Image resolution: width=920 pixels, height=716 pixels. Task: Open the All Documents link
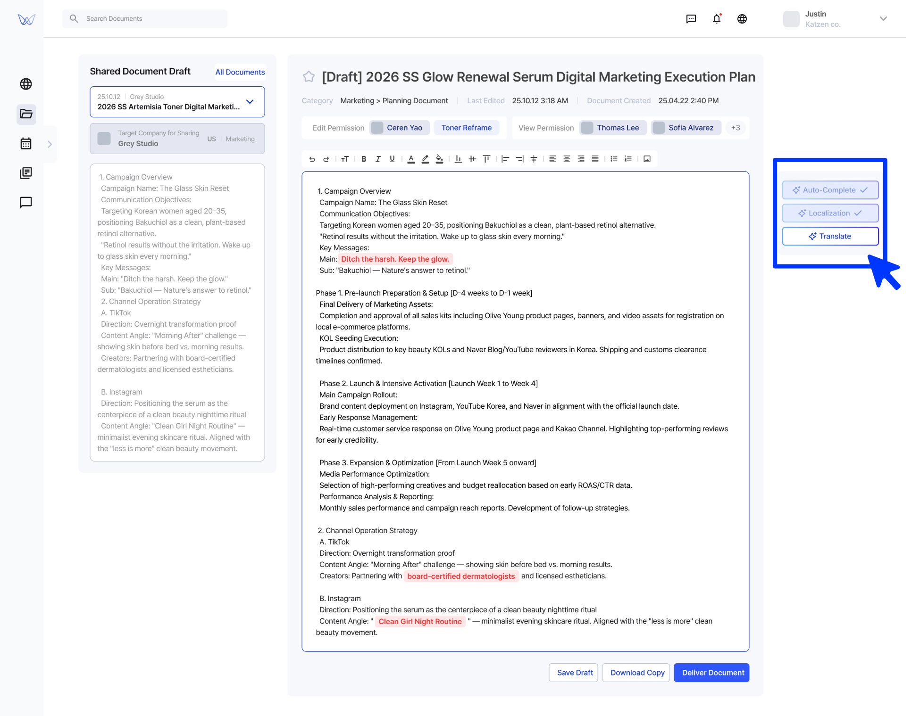pos(240,72)
